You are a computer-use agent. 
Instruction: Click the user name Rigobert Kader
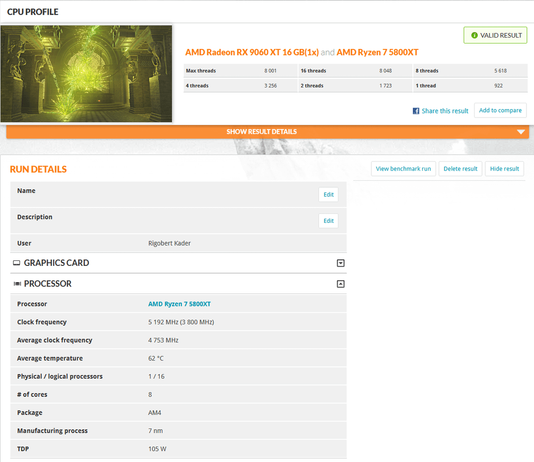coord(169,244)
